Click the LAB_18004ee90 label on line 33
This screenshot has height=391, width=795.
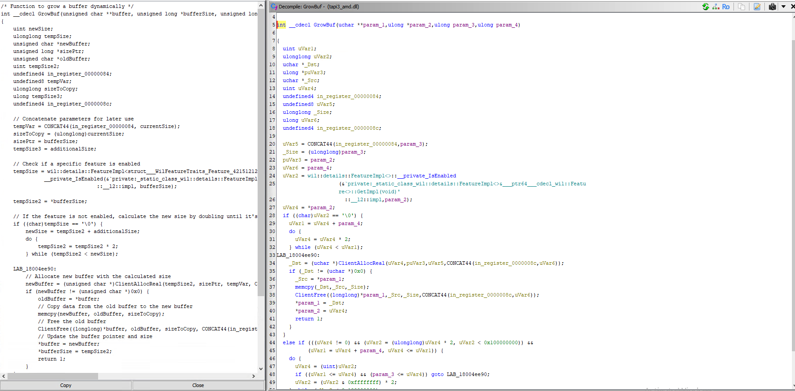pyautogui.click(x=297, y=256)
